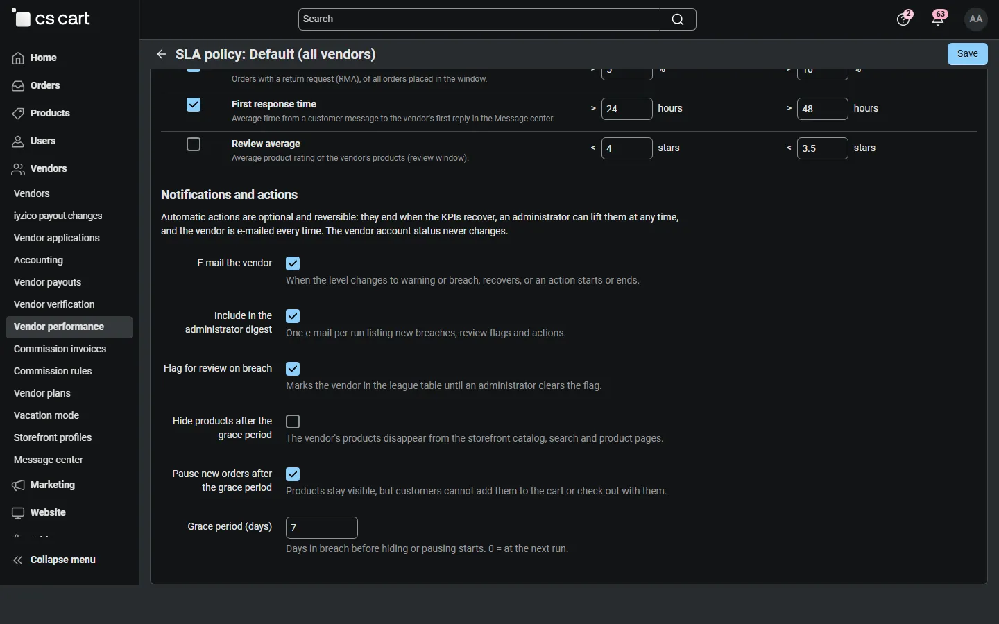Click the Orders inbox icon
Viewport: 999px width, 624px height.
(18, 86)
